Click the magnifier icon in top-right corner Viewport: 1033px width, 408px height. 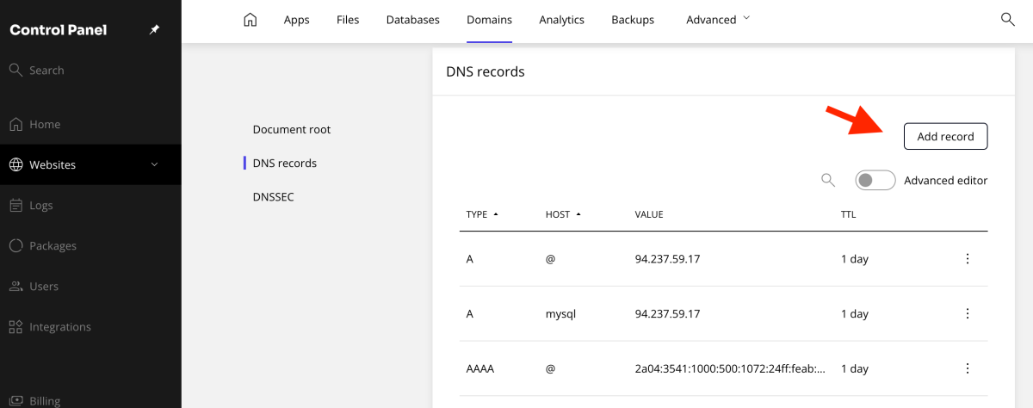(1007, 20)
